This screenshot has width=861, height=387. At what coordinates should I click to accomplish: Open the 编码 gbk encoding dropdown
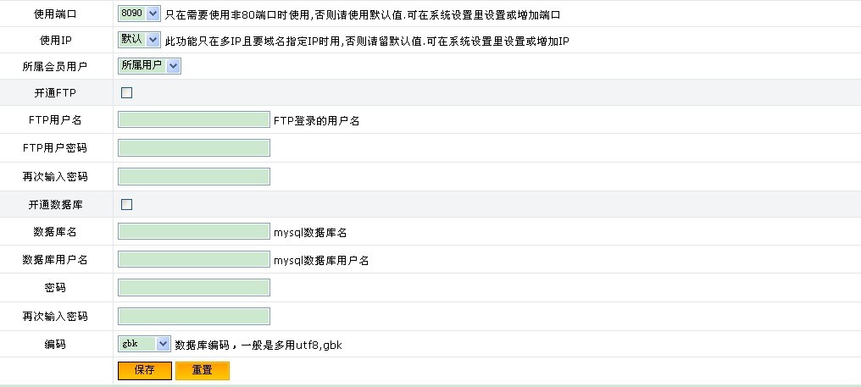pos(145,344)
